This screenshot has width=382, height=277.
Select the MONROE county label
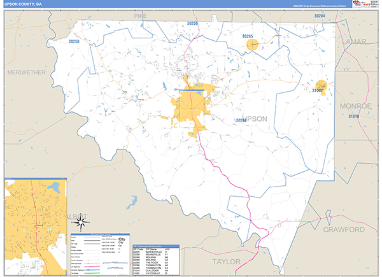356,106
